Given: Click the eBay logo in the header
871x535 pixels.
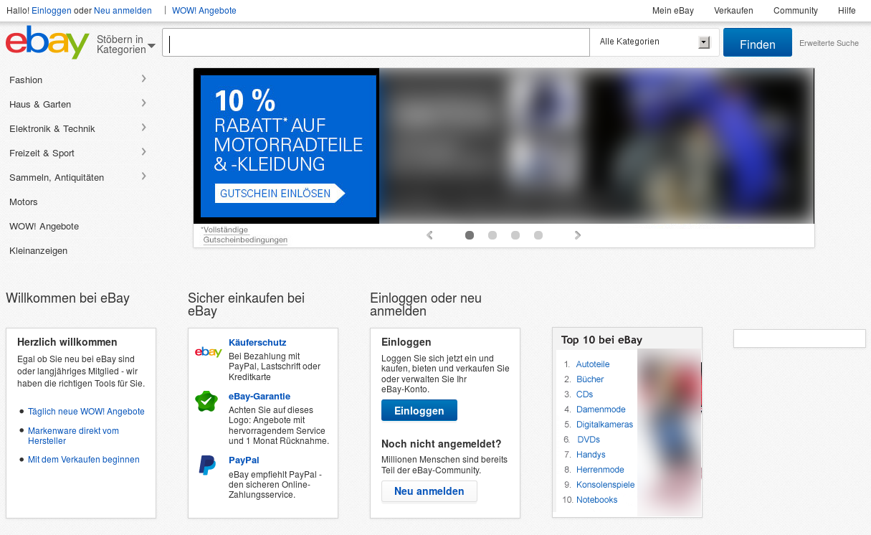Looking at the screenshot, I should click(x=46, y=42).
